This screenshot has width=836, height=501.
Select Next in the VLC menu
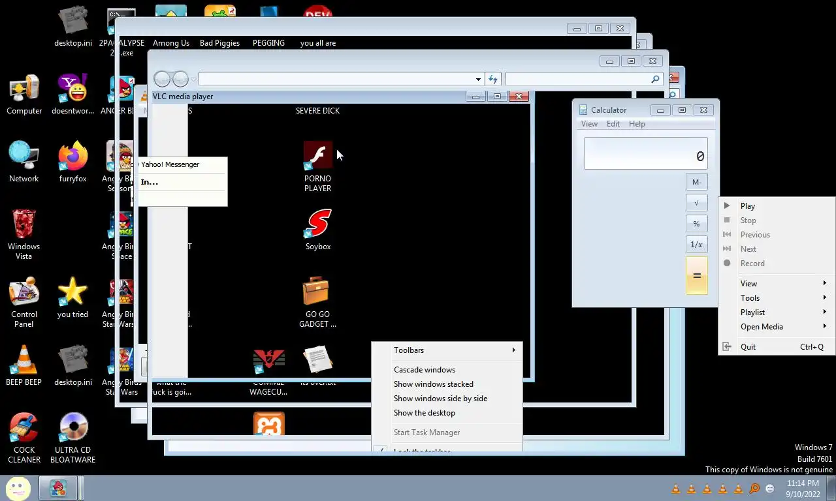point(777,249)
